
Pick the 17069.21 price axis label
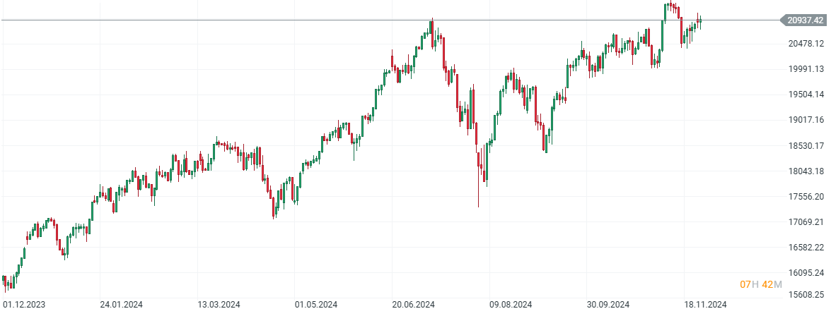[x=806, y=222]
